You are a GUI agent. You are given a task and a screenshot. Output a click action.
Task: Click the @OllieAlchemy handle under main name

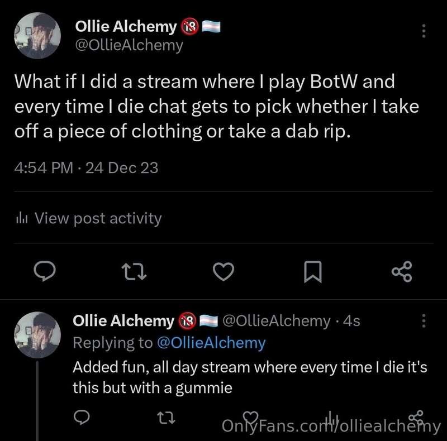(x=129, y=45)
